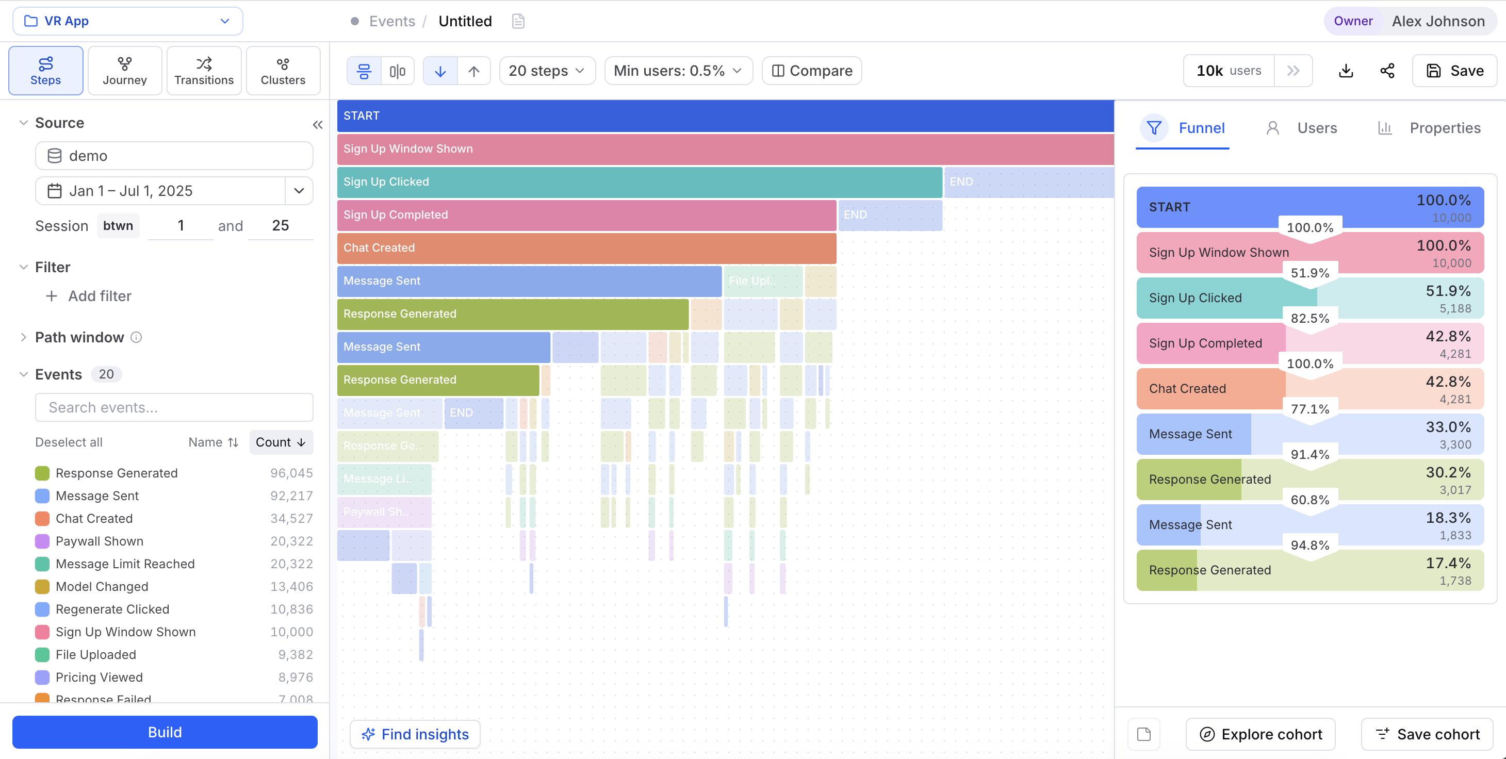Toggle the Paywall Shown event swatch
The image size is (1506, 759).
[x=42, y=541]
